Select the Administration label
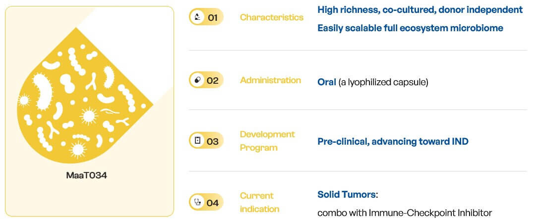This screenshot has height=219, width=536. (x=270, y=80)
